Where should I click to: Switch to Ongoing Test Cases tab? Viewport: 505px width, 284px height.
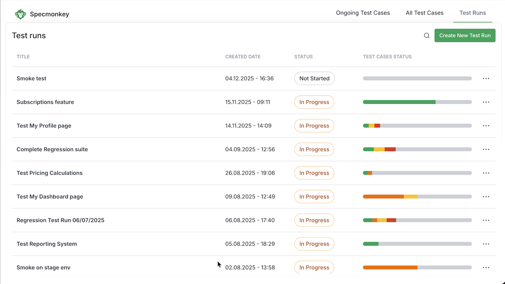coord(363,13)
